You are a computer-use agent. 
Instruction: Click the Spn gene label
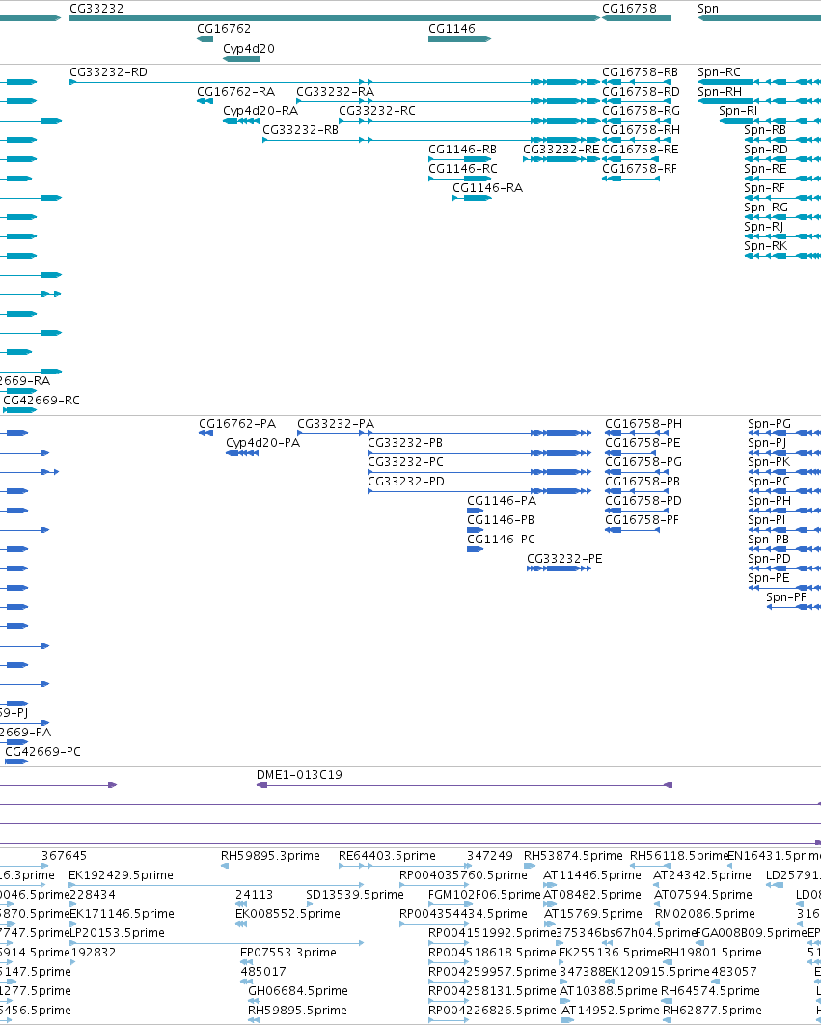(708, 9)
